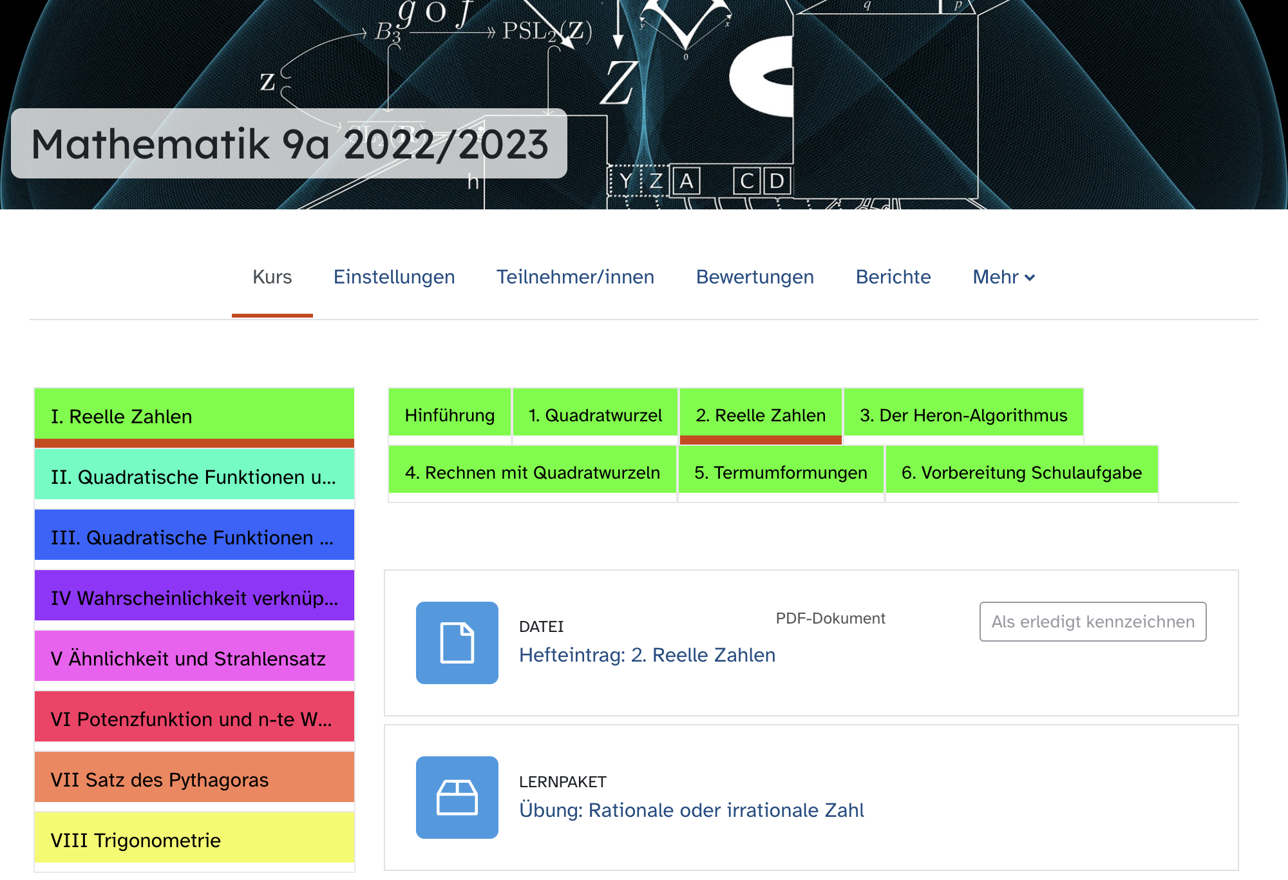Open the 1. Quadratwurzel subsection
1288x880 pixels.
[595, 416]
